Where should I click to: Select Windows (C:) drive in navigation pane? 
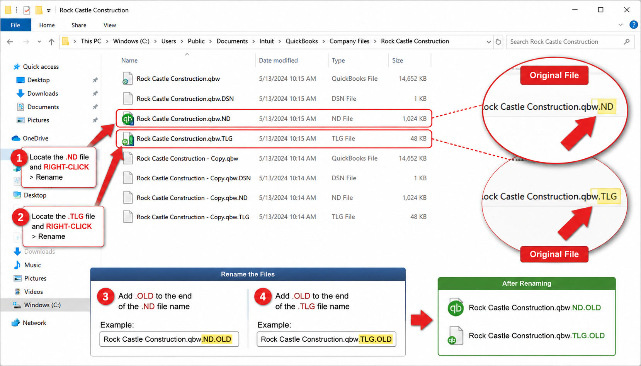point(42,305)
